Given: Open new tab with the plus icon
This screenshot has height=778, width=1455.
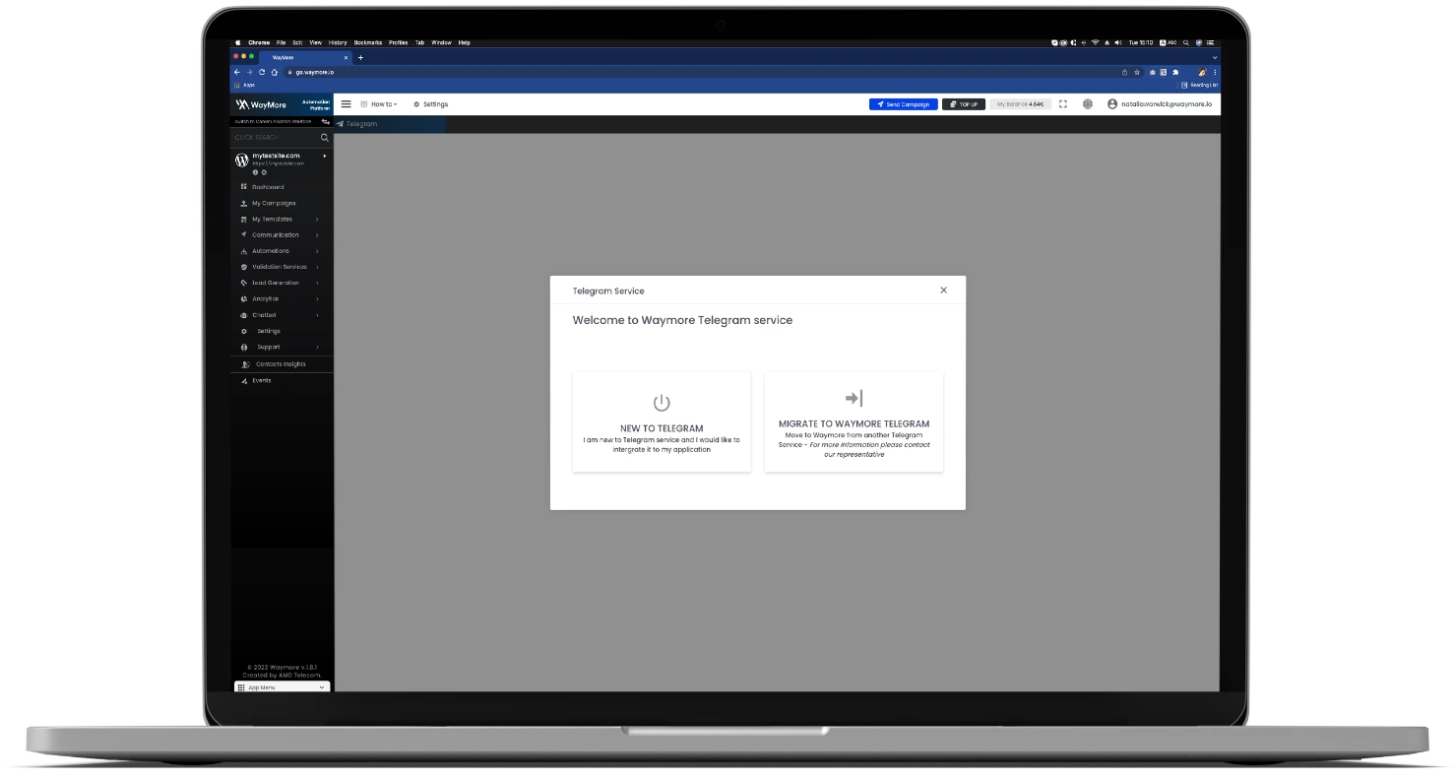Looking at the screenshot, I should point(360,57).
